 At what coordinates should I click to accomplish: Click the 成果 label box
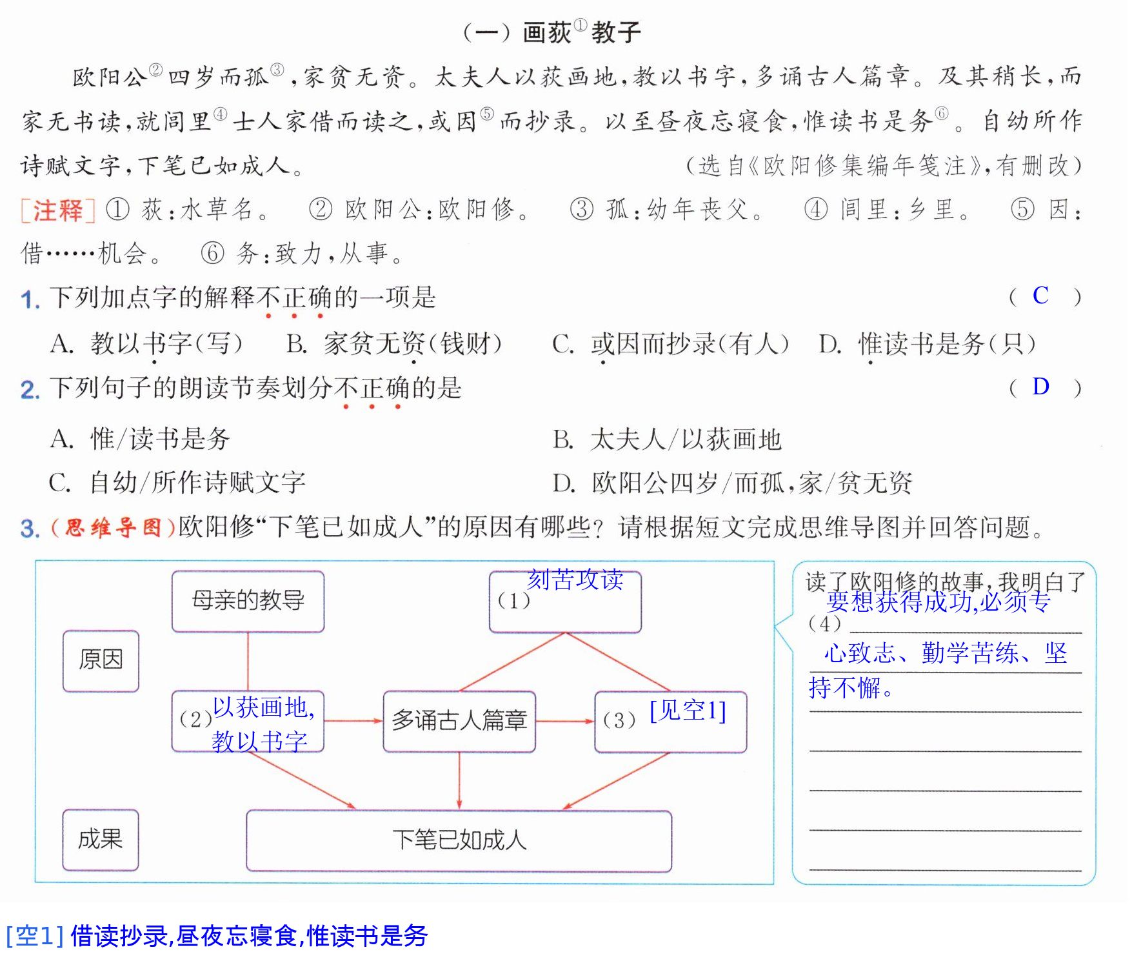pyautogui.click(x=101, y=840)
